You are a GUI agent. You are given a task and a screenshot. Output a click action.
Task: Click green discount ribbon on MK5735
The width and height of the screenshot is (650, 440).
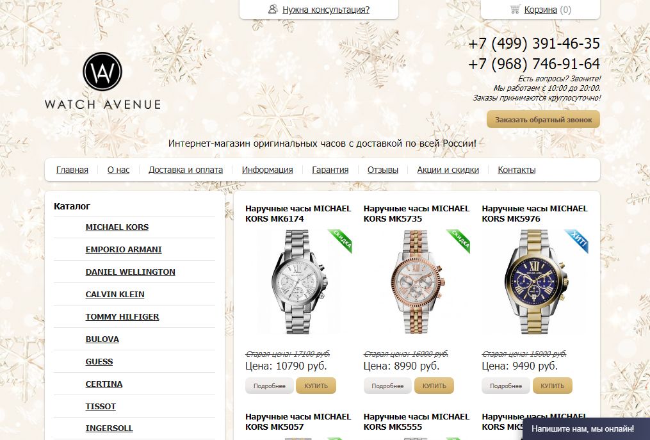coord(458,241)
